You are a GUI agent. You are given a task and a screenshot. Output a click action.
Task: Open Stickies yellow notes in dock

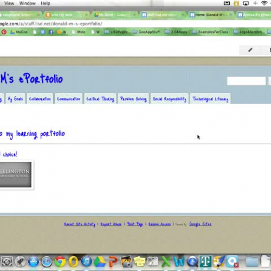(139, 261)
